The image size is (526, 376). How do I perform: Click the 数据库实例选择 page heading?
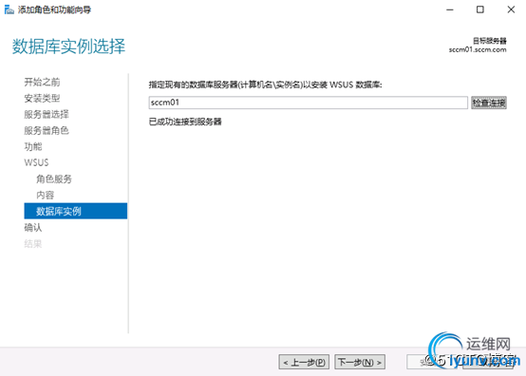(68, 46)
